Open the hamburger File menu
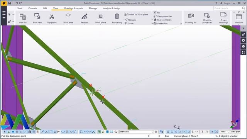The height and width of the screenshot is (139, 247). coord(4,13)
